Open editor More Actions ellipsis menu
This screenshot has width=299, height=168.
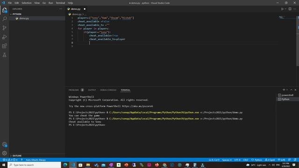(295, 9)
